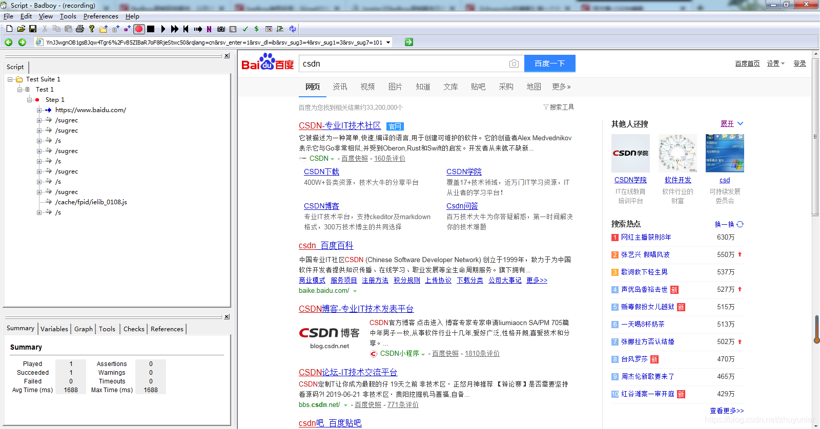820x429 pixels.
Task: Add a new test suite folder icon
Action: [104, 29]
